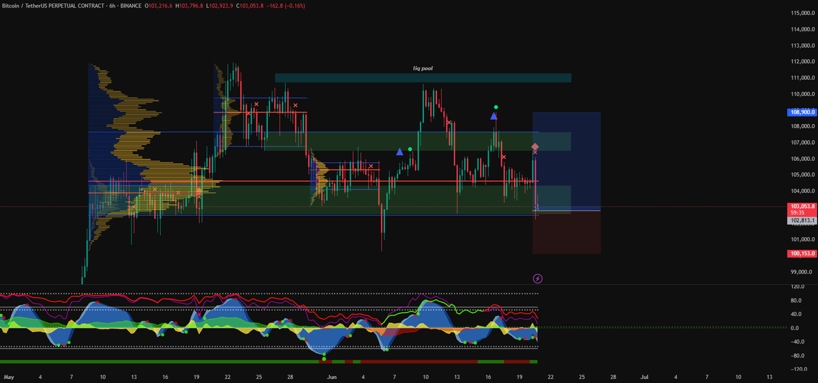This screenshot has width=818, height=383.
Task: Click the grey 102,813.1 price tag
Action: (x=802, y=221)
